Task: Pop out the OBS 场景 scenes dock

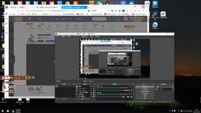Action: (74, 84)
